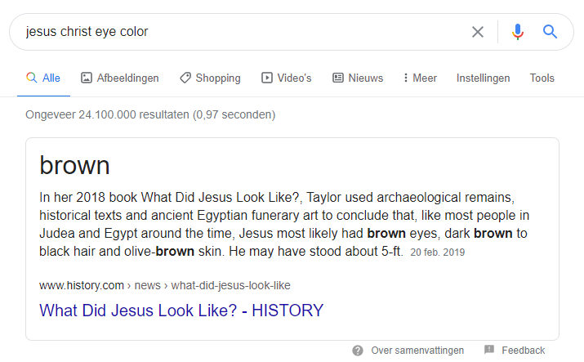The image size is (584, 362).
Task: Switch to the Shopping tab
Action: (218, 78)
